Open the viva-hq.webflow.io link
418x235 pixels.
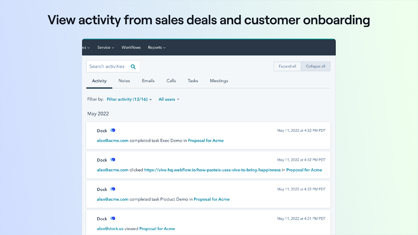212,170
